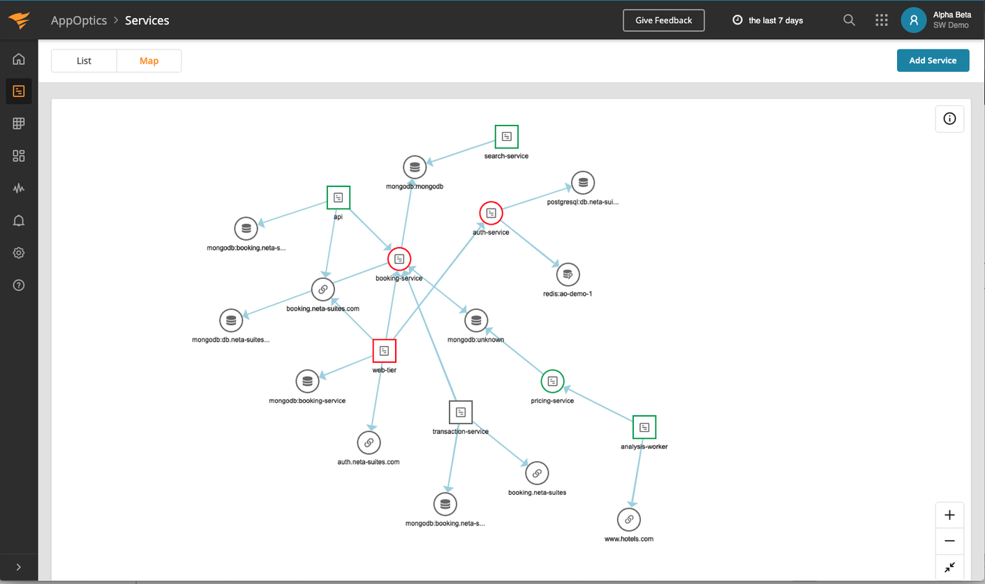This screenshot has width=985, height=584.
Task: Click the Add Service button
Action: pos(933,60)
